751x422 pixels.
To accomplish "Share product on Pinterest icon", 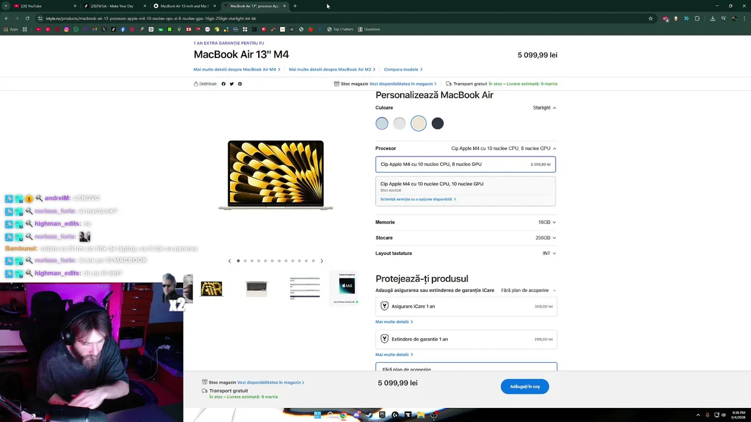I will [240, 84].
